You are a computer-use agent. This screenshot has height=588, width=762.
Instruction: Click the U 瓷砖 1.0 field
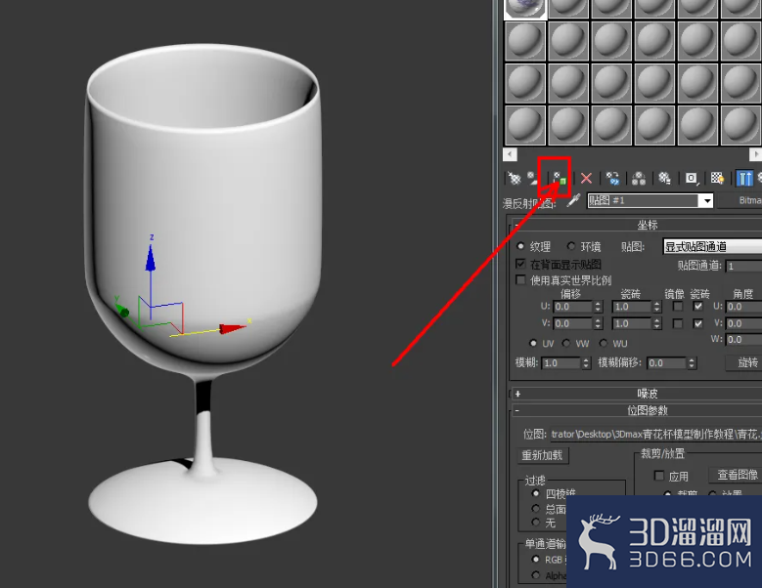click(x=632, y=307)
